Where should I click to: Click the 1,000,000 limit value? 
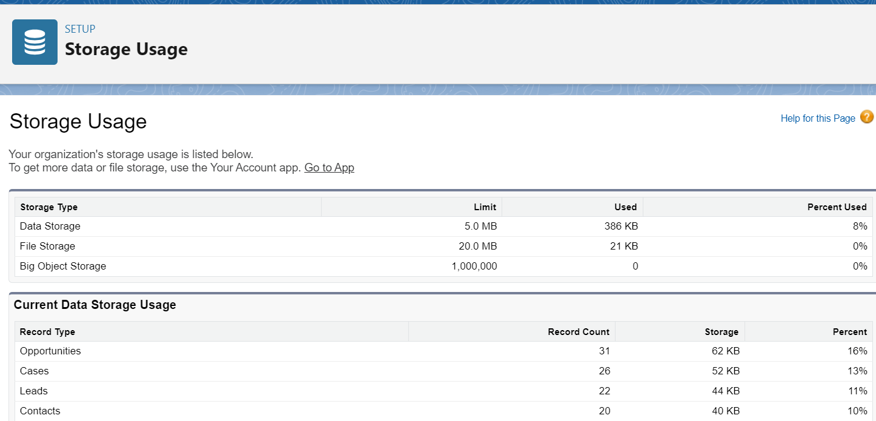point(474,266)
